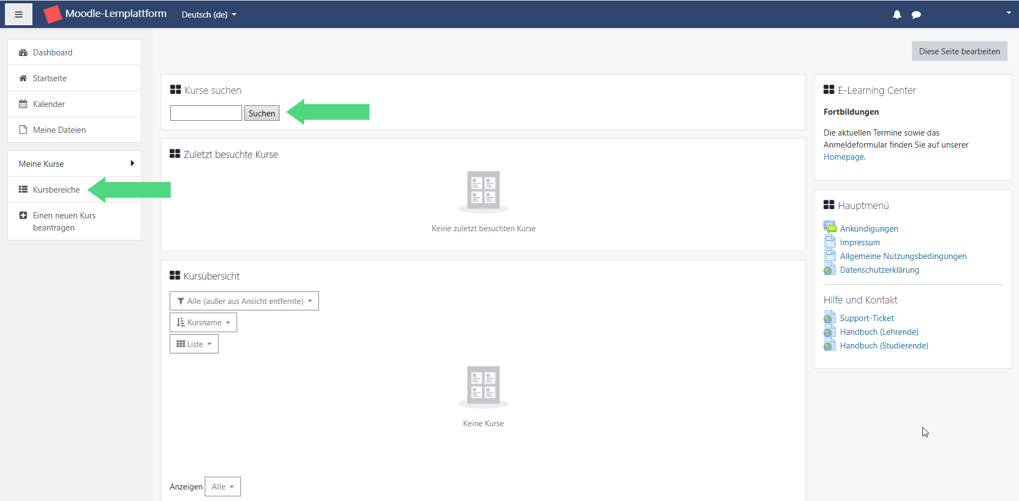Open notifications bell icon
Viewport: 1019px width, 501px height.
(x=897, y=15)
